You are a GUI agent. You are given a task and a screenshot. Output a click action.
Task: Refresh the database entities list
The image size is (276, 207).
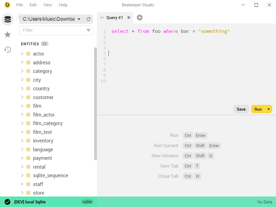point(88,19)
